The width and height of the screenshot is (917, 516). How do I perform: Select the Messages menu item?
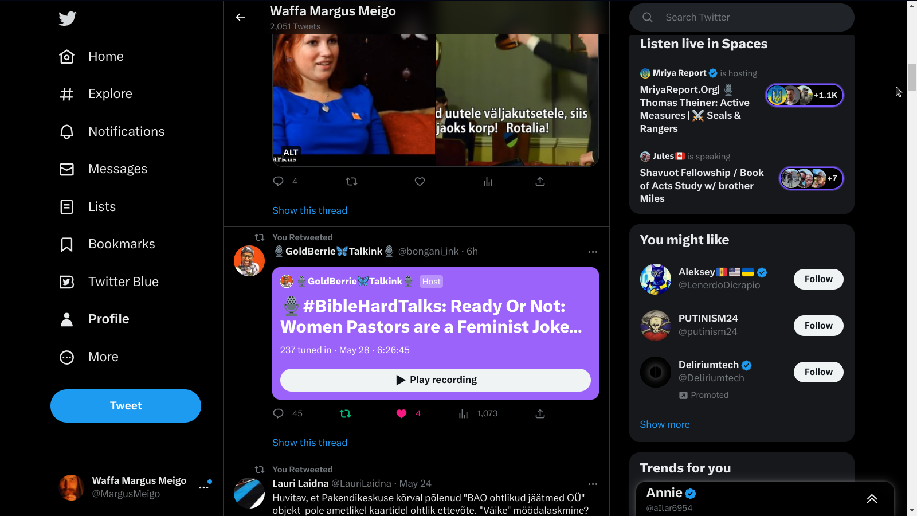[x=118, y=169]
